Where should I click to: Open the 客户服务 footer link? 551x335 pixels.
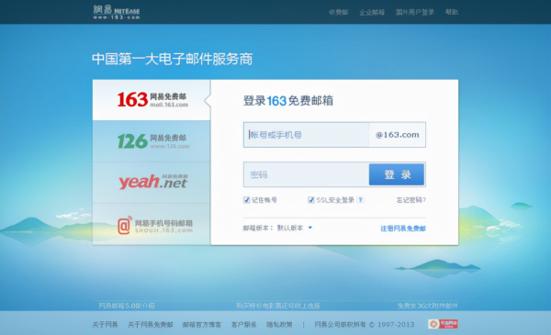coord(244,325)
